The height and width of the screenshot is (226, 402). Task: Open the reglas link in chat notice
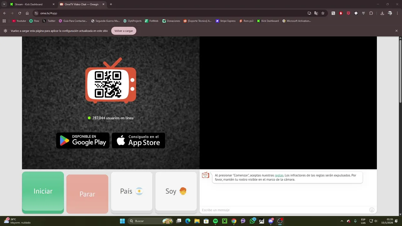tap(279, 175)
